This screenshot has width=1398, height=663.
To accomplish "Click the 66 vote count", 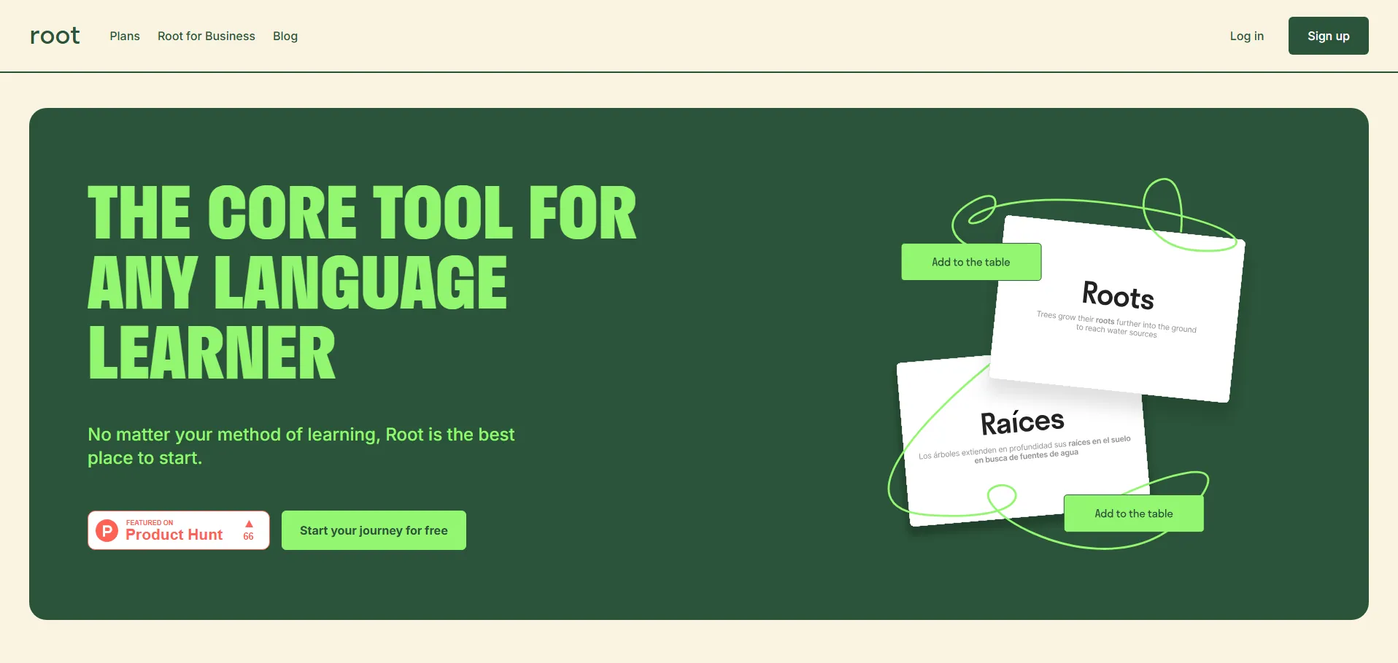I will (248, 536).
